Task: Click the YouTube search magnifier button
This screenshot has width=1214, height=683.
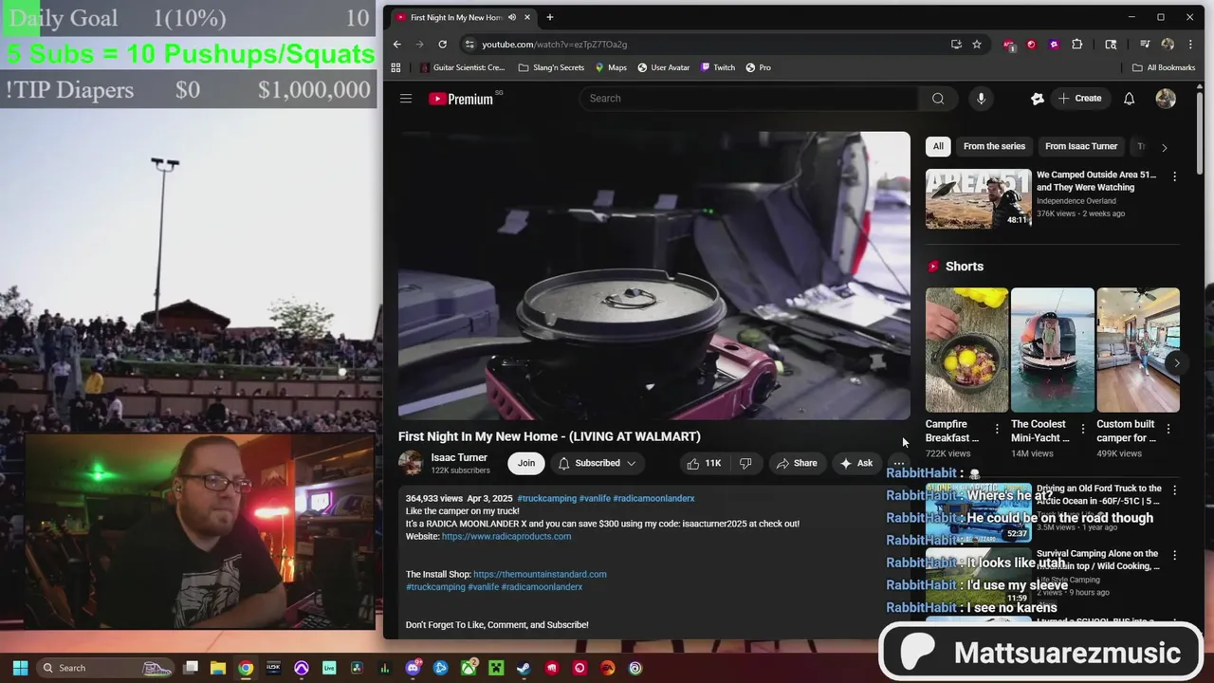Action: click(x=938, y=99)
